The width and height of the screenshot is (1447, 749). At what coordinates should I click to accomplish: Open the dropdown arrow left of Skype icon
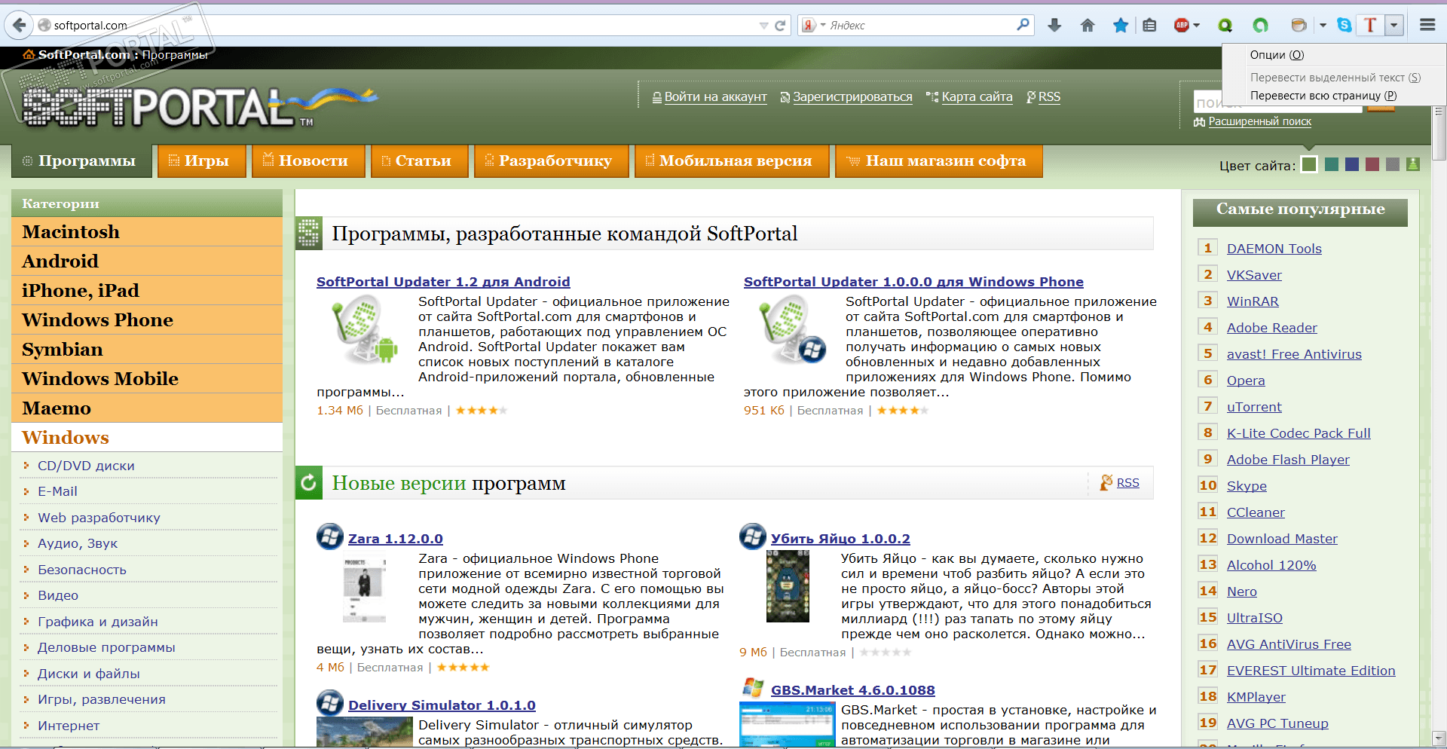(1323, 25)
